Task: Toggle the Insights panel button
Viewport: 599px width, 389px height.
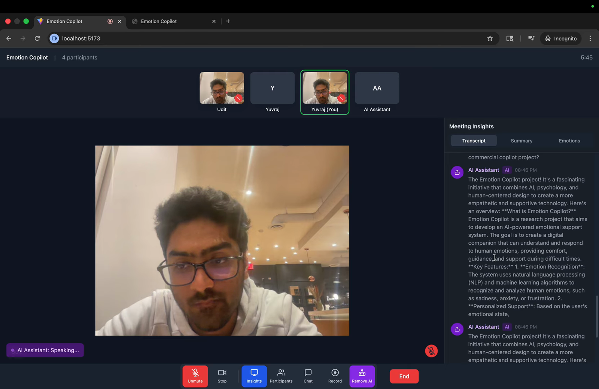Action: tap(254, 376)
